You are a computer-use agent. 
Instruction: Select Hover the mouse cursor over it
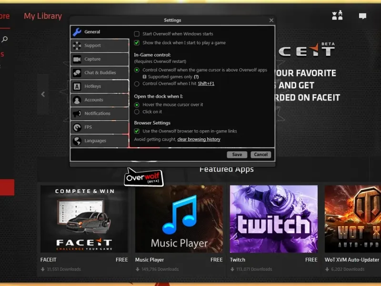[x=137, y=105]
